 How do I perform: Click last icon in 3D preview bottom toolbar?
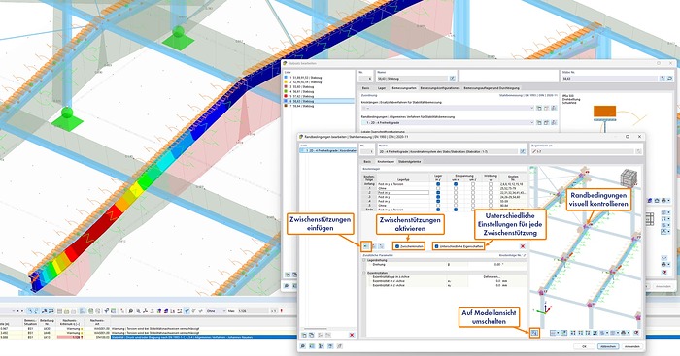[x=636, y=333]
